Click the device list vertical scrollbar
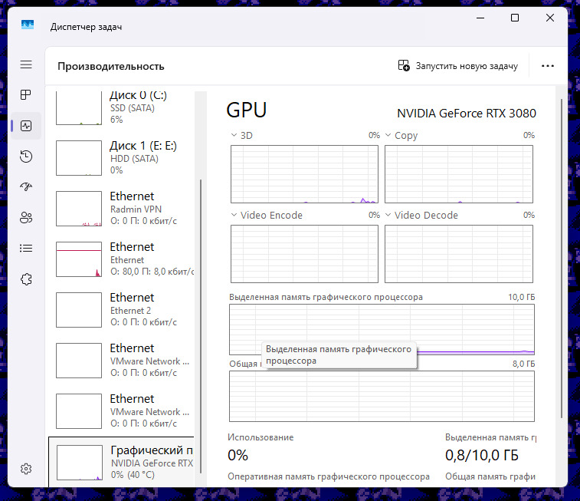580x501 pixels. 201,322
